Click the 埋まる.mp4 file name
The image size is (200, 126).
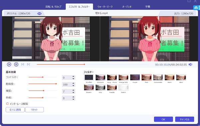pyautogui.click(x=101, y=13)
